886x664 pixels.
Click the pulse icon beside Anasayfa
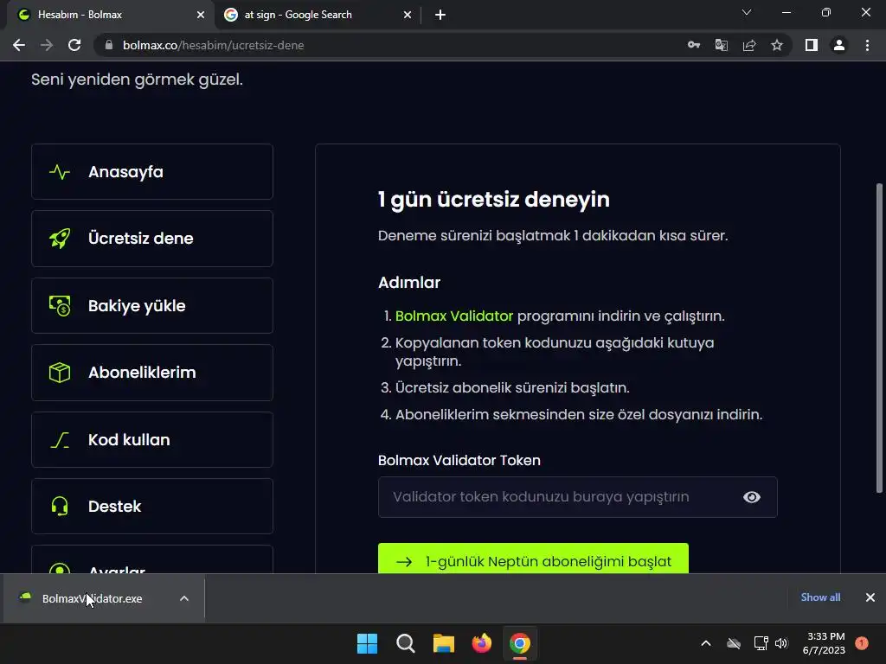point(60,172)
